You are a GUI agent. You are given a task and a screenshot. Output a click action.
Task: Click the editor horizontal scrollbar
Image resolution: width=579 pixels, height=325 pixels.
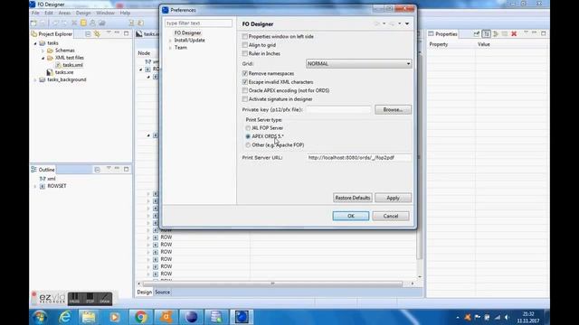[272, 283]
